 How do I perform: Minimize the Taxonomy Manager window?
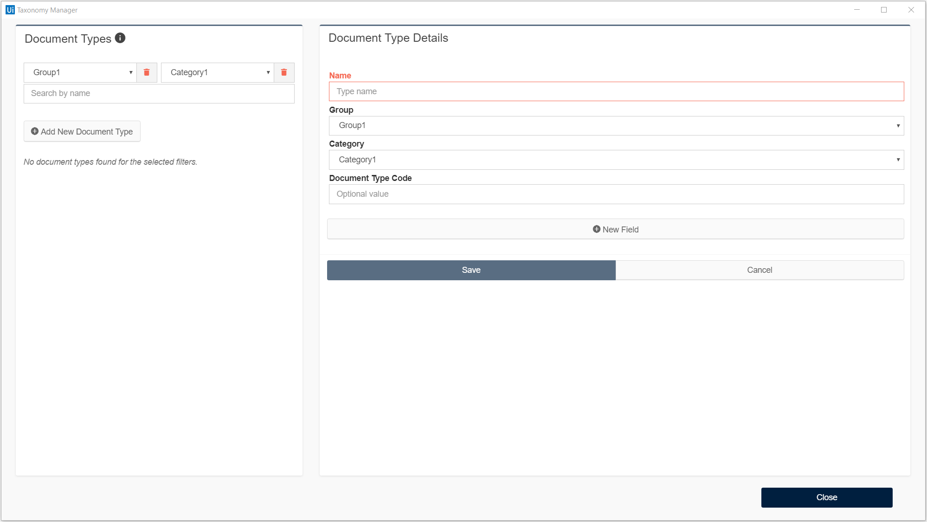tap(857, 10)
